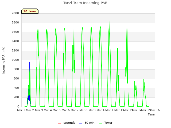Click the tallest green peak near 1850 mV
The image size is (171, 128).
click(x=109, y=21)
